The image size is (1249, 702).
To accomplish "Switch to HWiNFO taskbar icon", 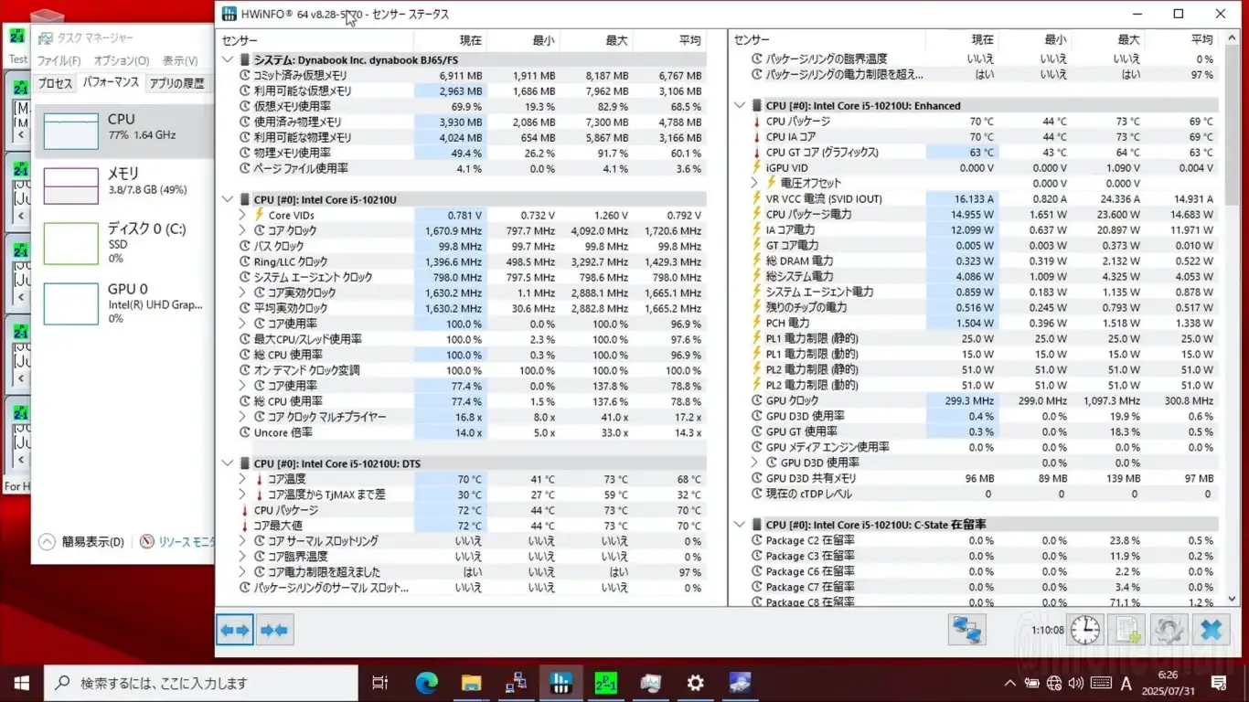I will click(x=560, y=682).
